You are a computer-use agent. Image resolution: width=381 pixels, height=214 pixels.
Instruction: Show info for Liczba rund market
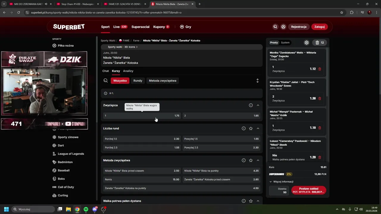[243, 128]
